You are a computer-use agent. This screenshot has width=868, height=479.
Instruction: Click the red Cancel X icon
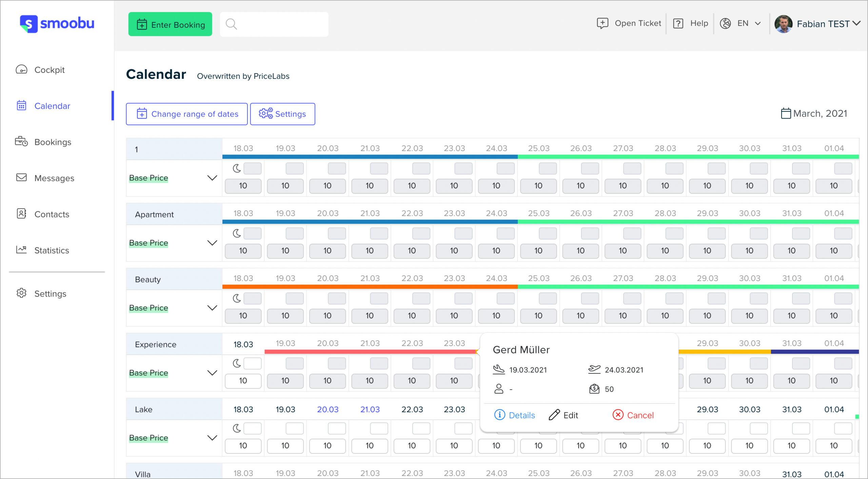coord(618,415)
